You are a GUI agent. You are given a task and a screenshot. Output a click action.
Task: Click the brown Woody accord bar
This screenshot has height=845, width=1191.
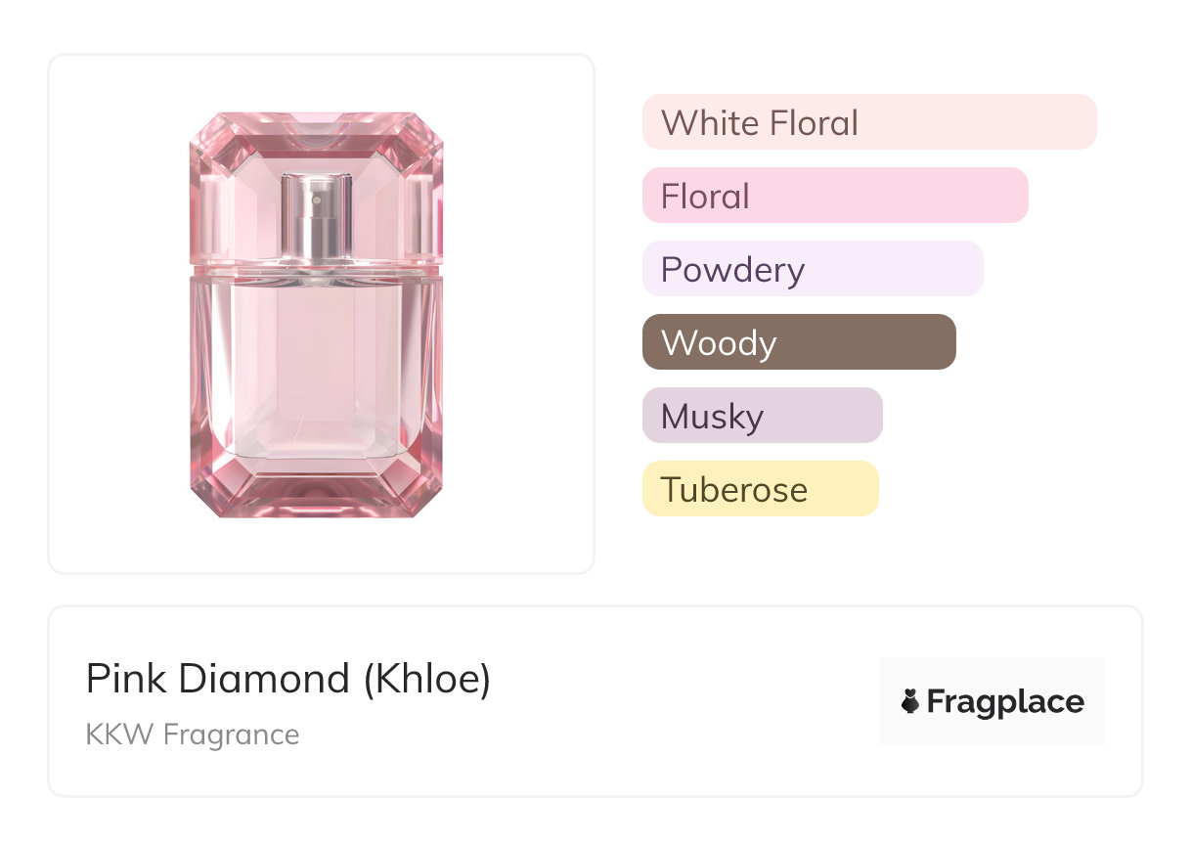(x=799, y=342)
